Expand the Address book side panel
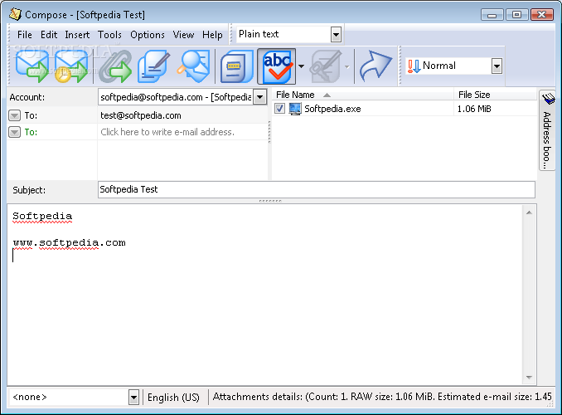Screen dimensions: 562x415 click(x=547, y=131)
